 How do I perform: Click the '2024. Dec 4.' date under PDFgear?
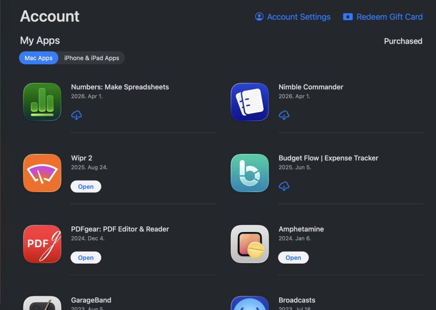pyautogui.click(x=88, y=239)
